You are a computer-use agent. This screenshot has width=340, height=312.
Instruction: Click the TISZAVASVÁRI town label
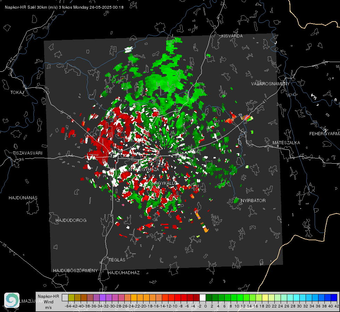pyautogui.click(x=27, y=153)
